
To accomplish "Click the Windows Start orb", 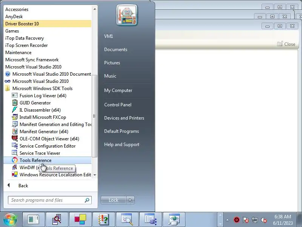I will [x=10, y=219].
